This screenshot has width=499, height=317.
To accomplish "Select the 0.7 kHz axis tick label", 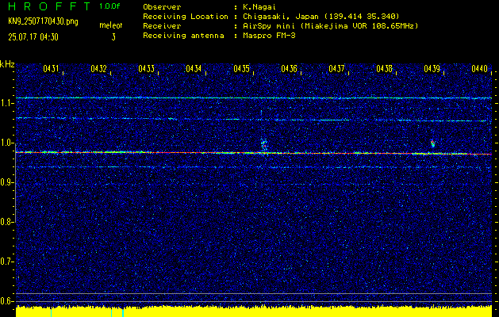I will click(x=6, y=262).
